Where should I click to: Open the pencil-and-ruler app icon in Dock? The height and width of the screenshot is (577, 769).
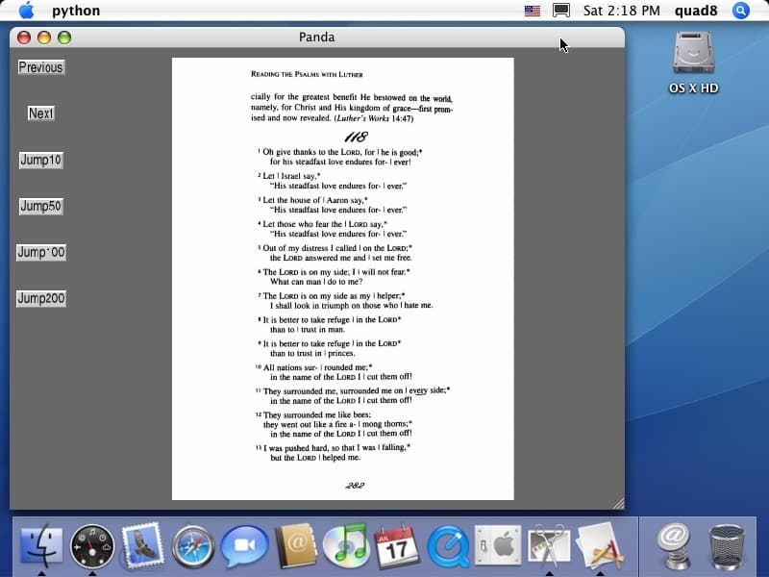tap(600, 545)
